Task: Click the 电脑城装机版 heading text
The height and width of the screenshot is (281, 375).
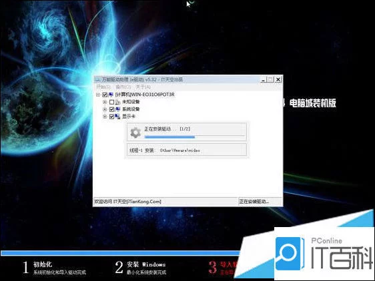Action: [312, 103]
